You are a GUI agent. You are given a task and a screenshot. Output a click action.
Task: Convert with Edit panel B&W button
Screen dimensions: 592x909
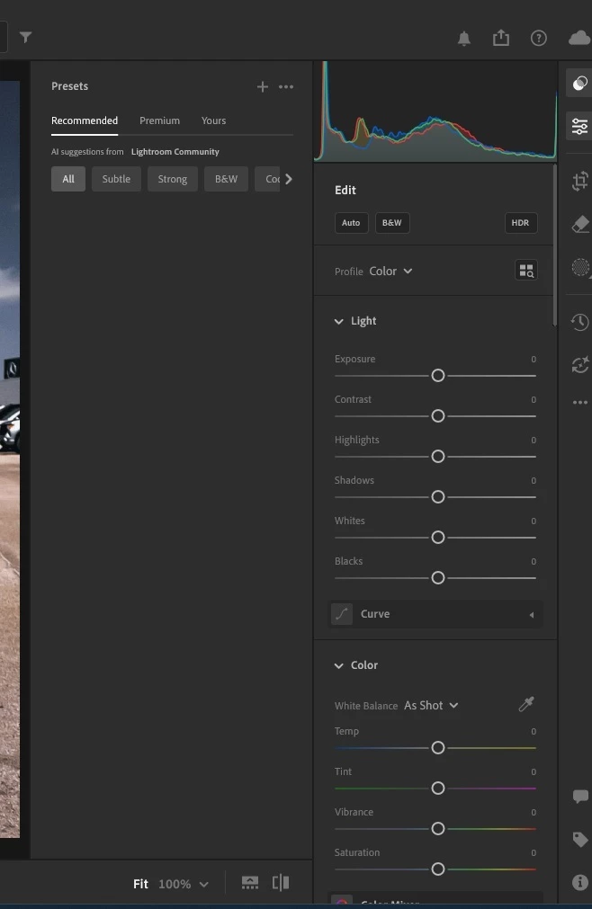pos(392,223)
